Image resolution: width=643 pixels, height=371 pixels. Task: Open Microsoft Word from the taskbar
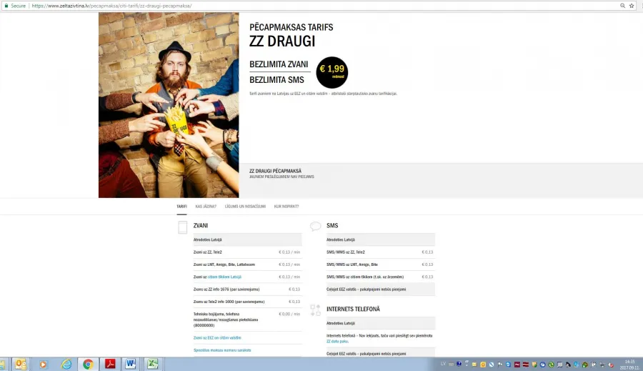[131, 364]
